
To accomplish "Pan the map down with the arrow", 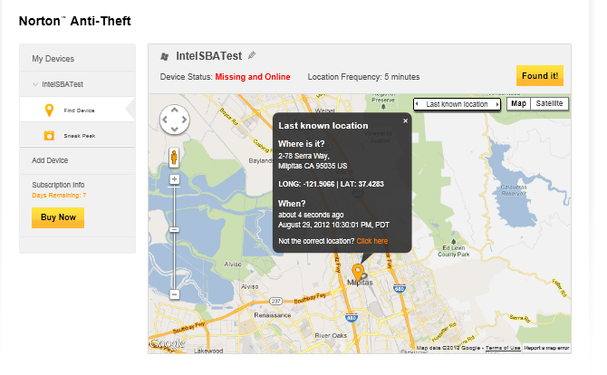I will (175, 130).
